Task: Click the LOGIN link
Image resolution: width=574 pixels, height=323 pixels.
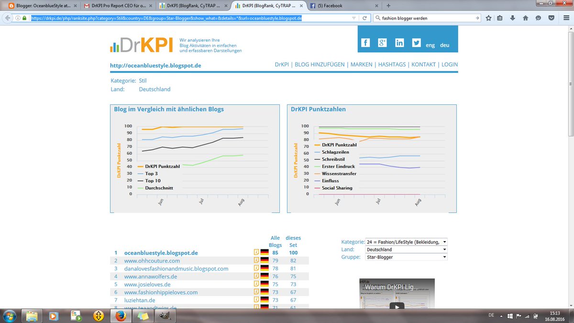Action: tap(449, 64)
